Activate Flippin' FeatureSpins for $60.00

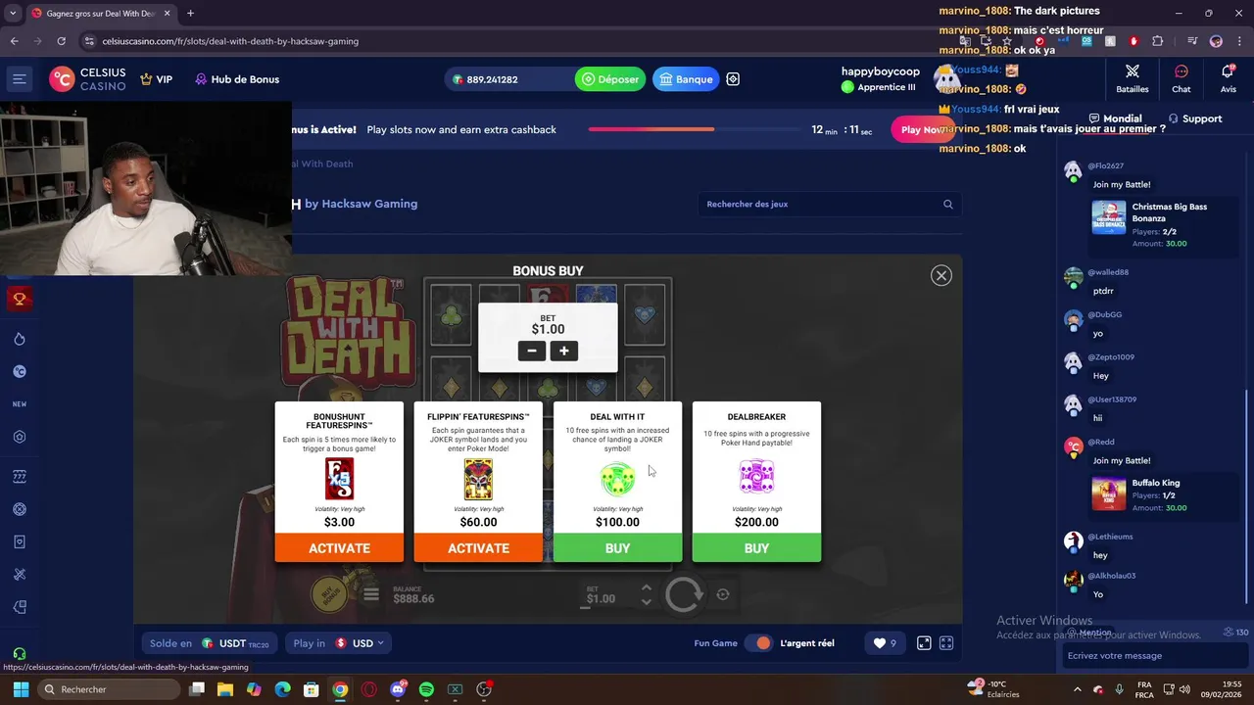pos(478,548)
